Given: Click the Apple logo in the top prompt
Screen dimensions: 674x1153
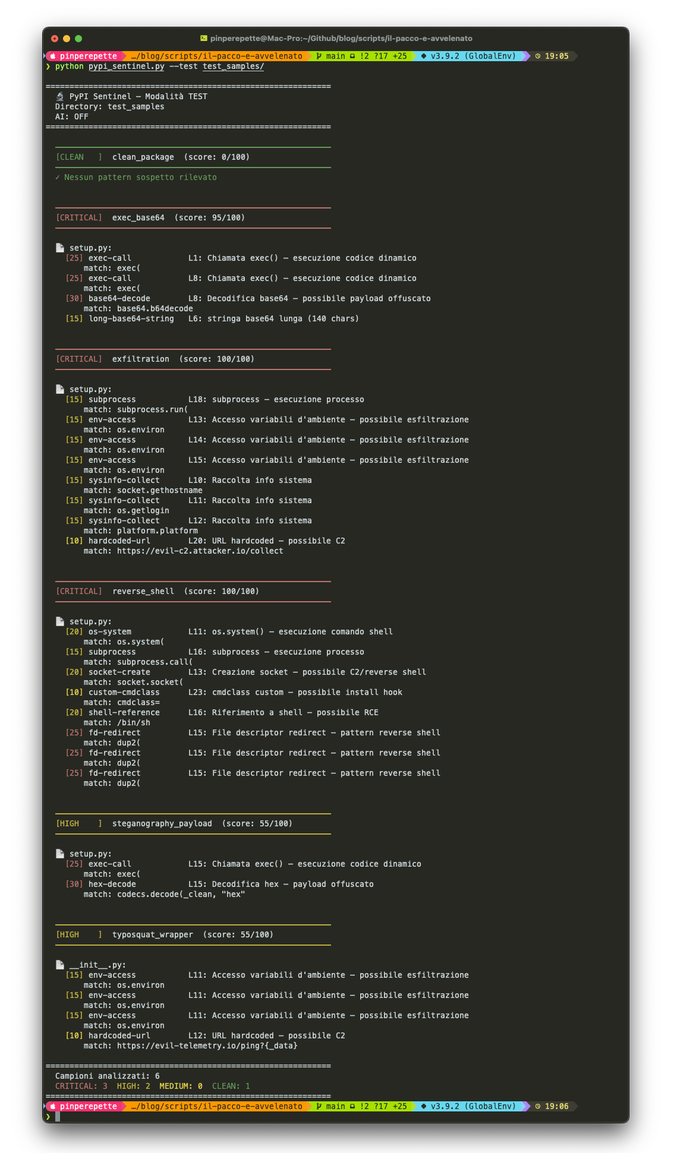Looking at the screenshot, I should tap(52, 56).
